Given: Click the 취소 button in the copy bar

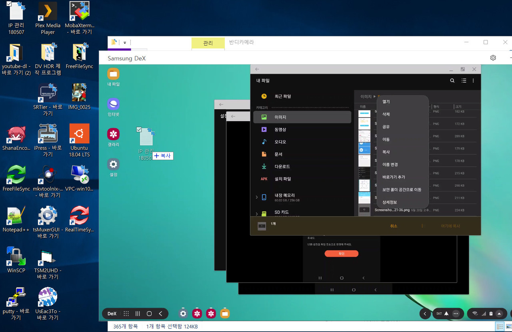Looking at the screenshot, I should [x=394, y=226].
